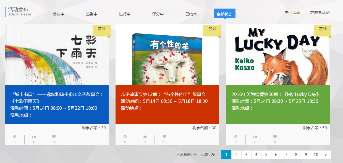
Task: Click the eye icon on My Lucky Day card
Action: click(x=236, y=136)
